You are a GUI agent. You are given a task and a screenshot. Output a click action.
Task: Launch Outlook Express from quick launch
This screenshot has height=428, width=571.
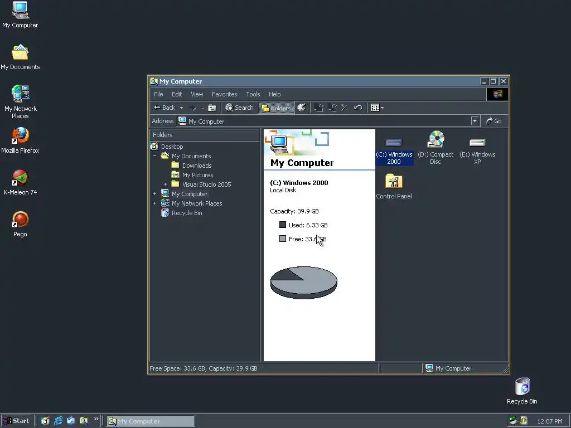71,421
